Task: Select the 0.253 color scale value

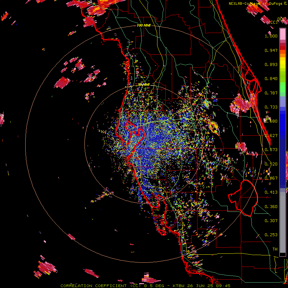Action: (271, 235)
